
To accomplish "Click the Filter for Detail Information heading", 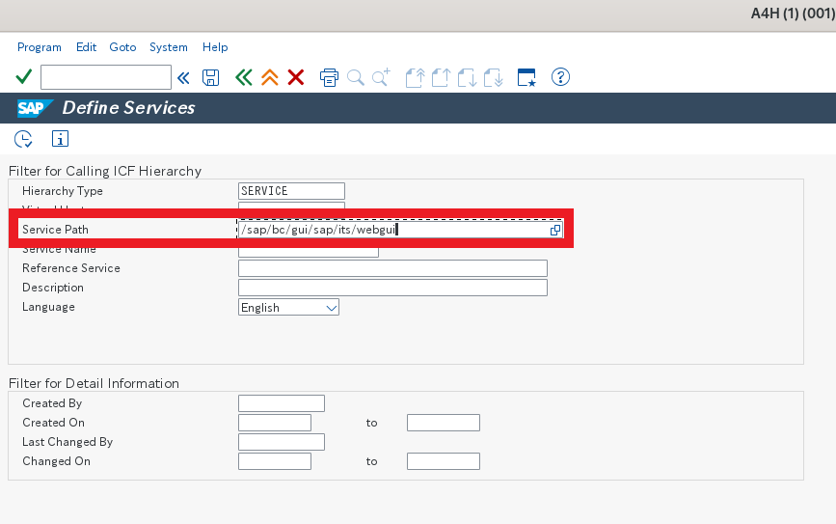I will (x=94, y=383).
